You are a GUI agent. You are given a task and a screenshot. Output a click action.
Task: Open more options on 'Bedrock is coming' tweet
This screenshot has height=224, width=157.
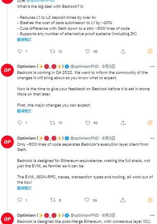[152, 67]
